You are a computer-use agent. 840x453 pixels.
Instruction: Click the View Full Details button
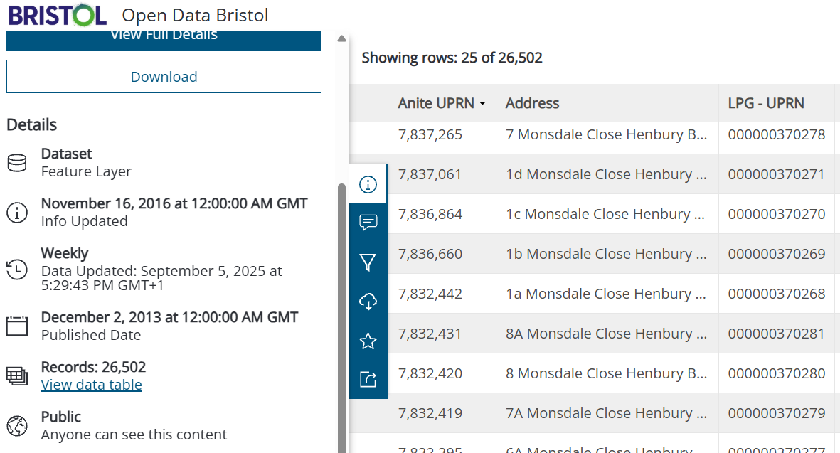point(164,37)
